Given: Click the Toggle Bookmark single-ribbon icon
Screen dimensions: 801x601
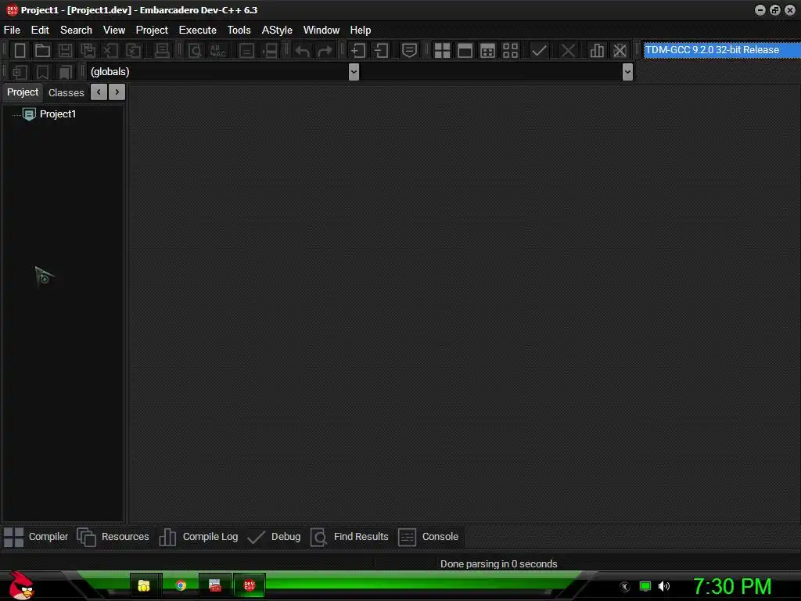Looking at the screenshot, I should pyautogui.click(x=42, y=72).
